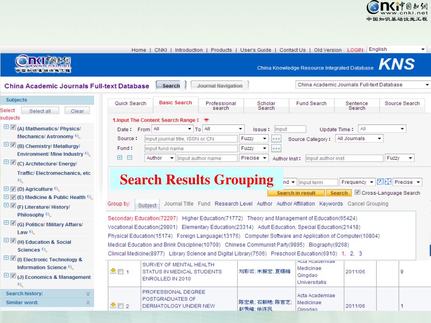Open fund browse ellipsis button
Image resolution: width=431 pixels, height=323 pixels.
pos(276,148)
